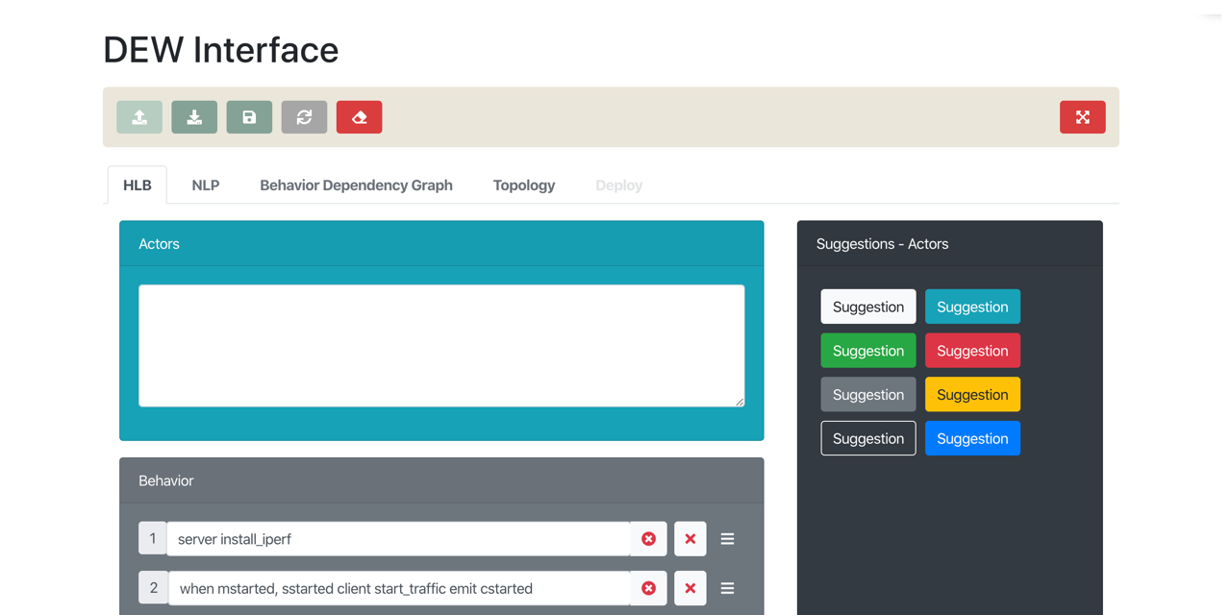Image resolution: width=1231 pixels, height=615 pixels.
Task: Click the teal Suggestion button
Action: 972,307
